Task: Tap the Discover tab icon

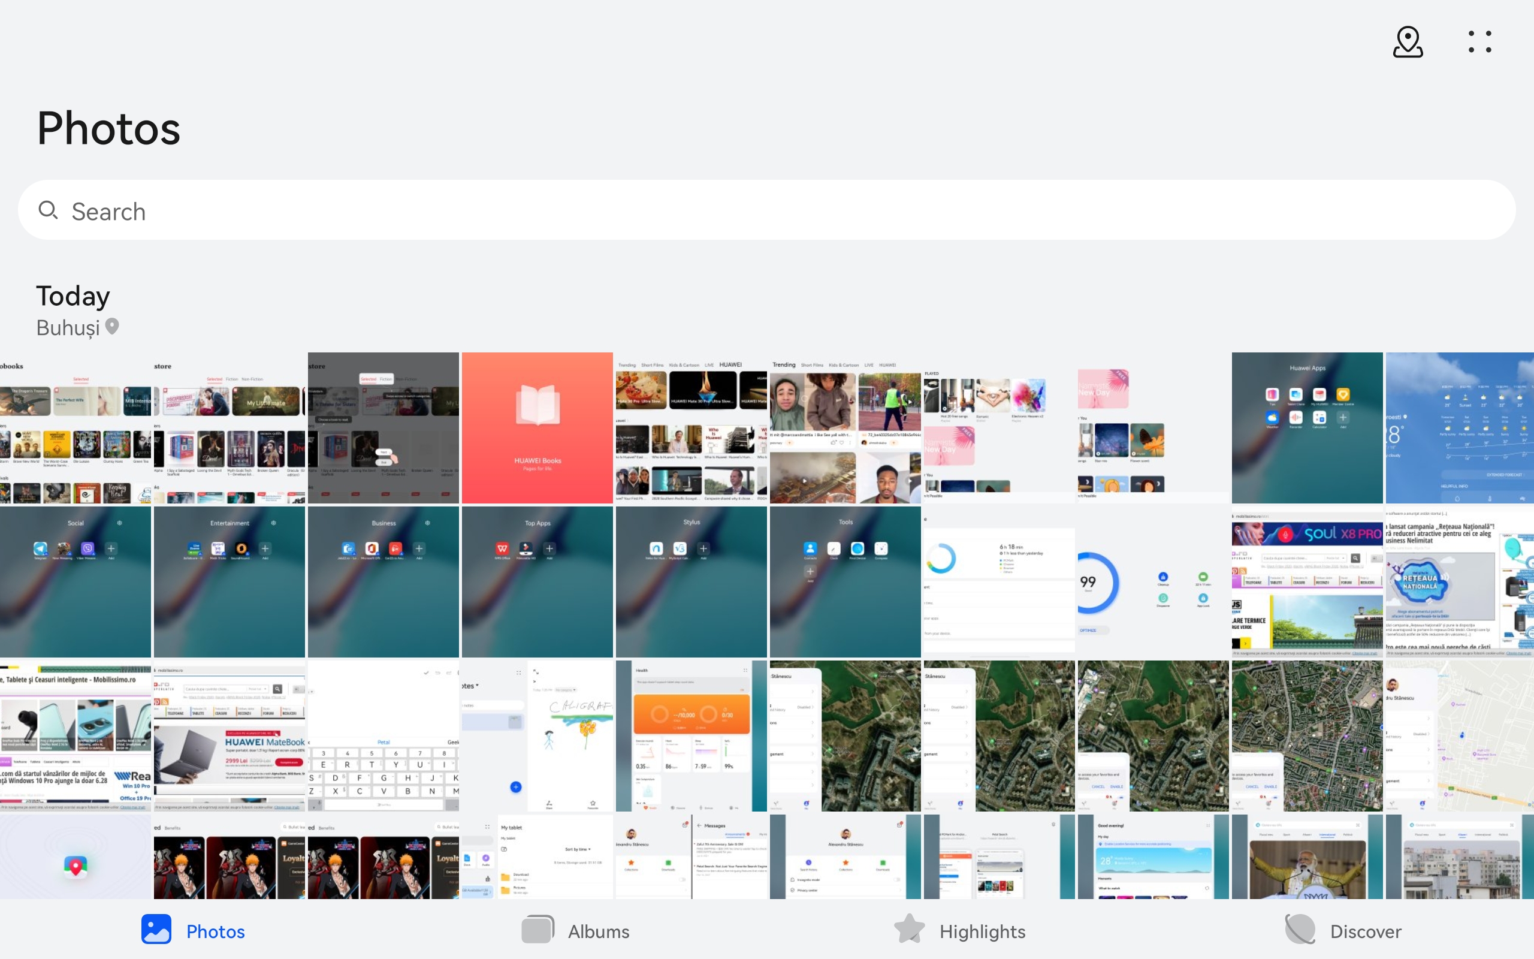Action: (x=1300, y=929)
